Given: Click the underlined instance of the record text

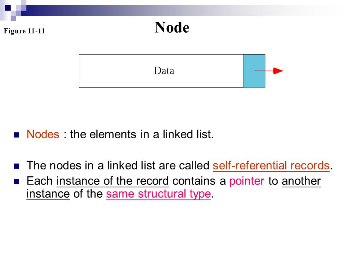Looking at the screenshot, I should 113,181.
